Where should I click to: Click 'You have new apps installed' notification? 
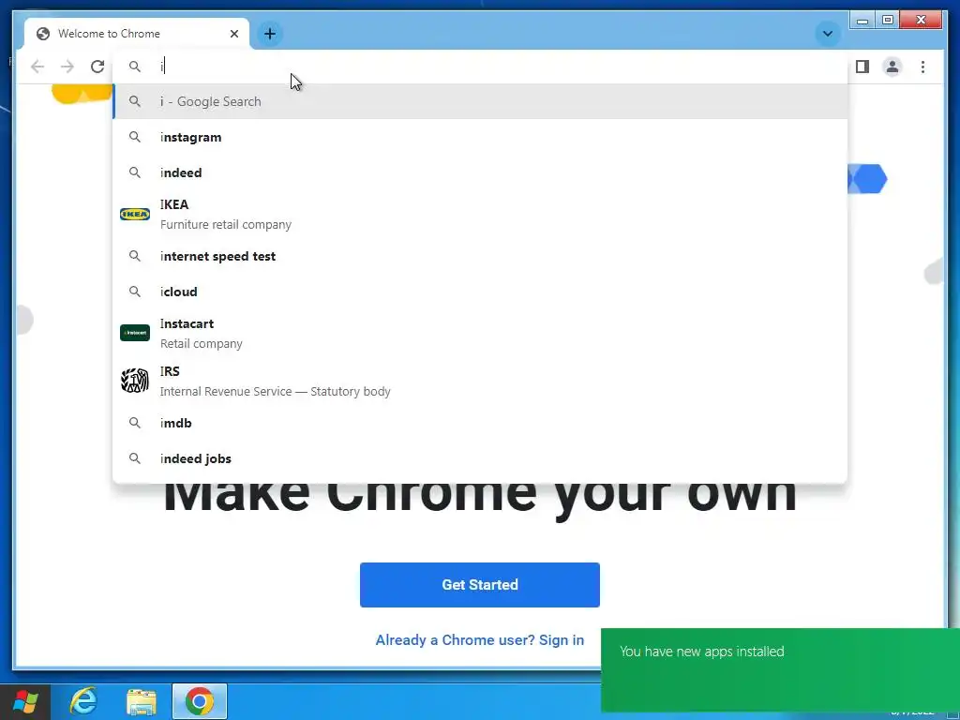(781, 669)
